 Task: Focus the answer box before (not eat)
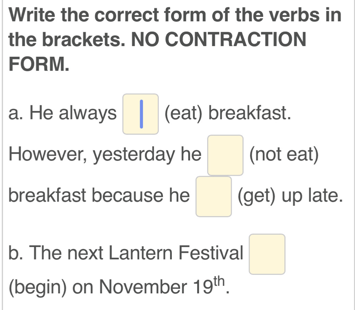[x=226, y=155]
